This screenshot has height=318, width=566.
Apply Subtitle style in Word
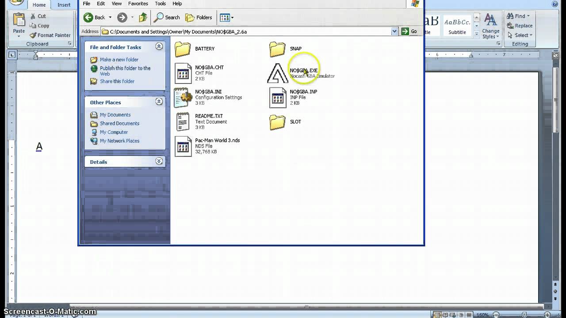click(x=457, y=26)
